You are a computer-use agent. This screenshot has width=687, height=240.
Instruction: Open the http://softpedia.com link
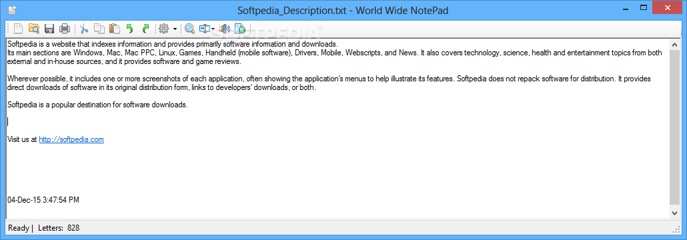coord(71,140)
